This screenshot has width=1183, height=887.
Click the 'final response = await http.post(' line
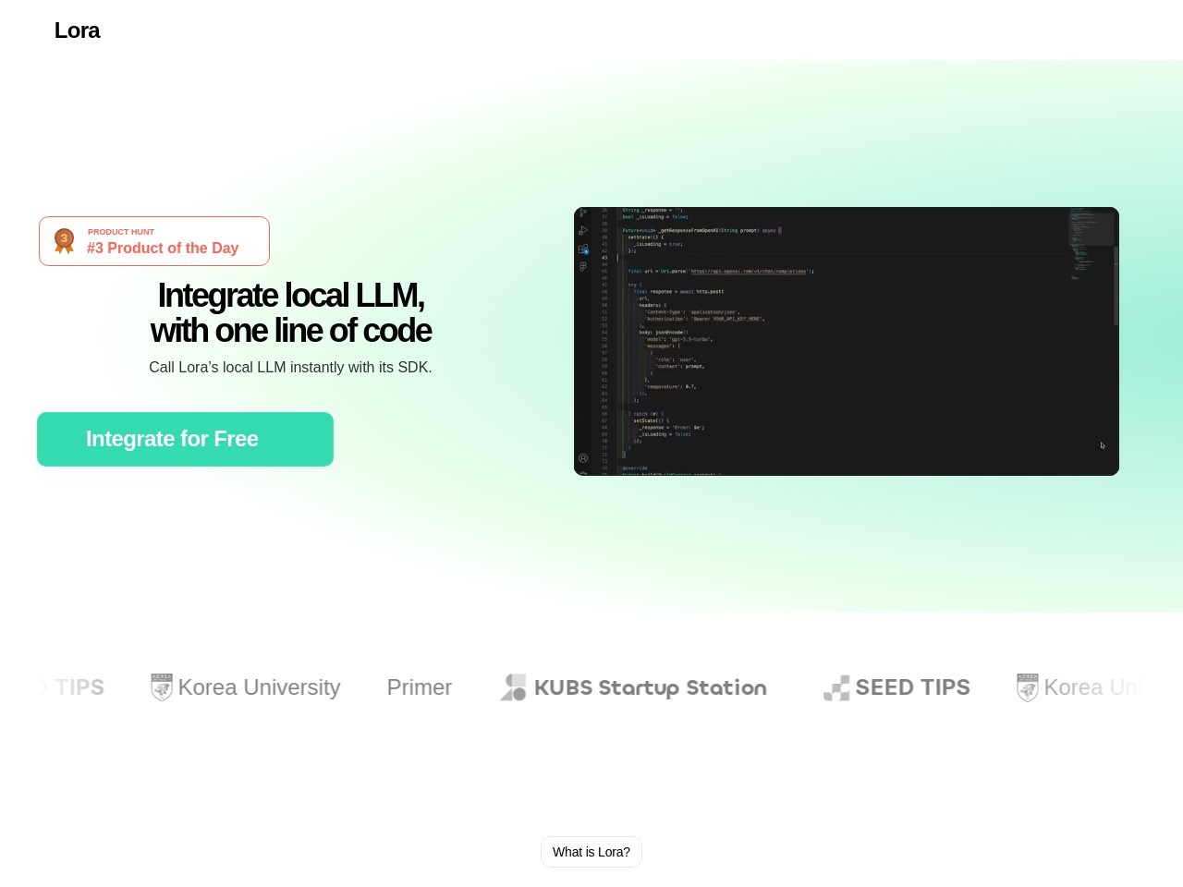point(679,291)
